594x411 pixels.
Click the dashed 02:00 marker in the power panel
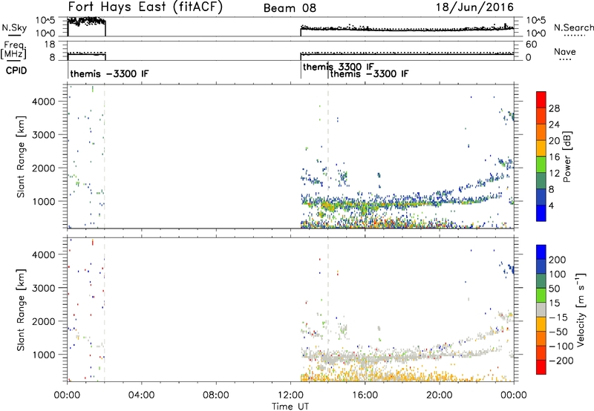(x=105, y=157)
